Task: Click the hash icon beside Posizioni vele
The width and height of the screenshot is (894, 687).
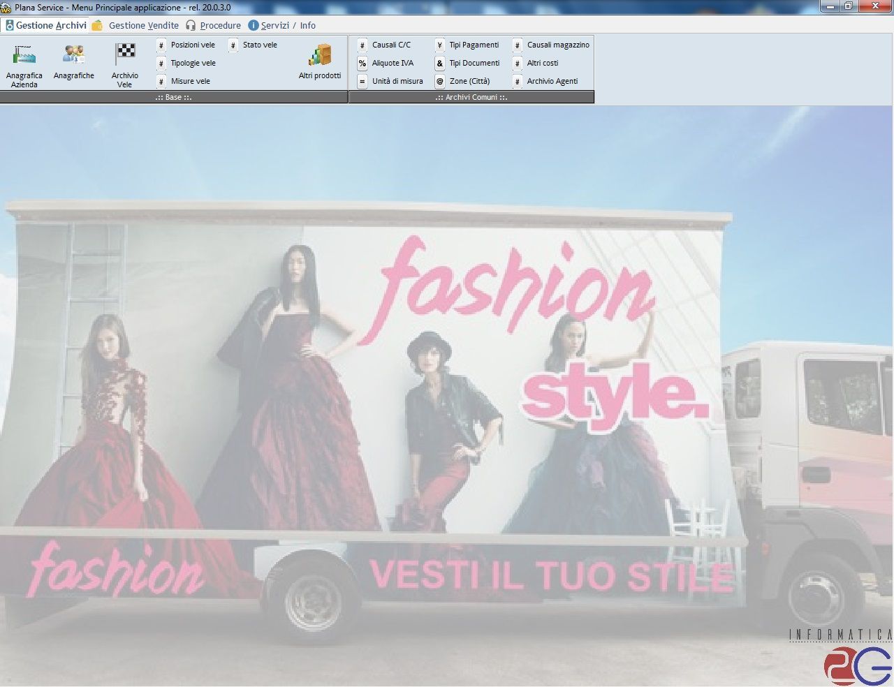Action: click(161, 45)
